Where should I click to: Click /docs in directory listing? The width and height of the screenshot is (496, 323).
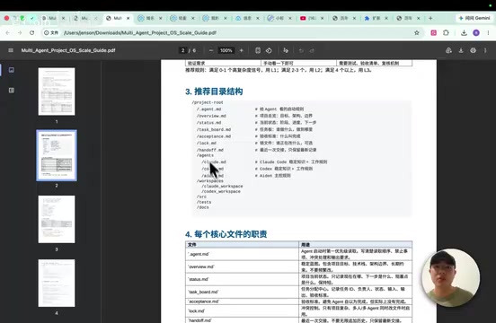click(203, 207)
